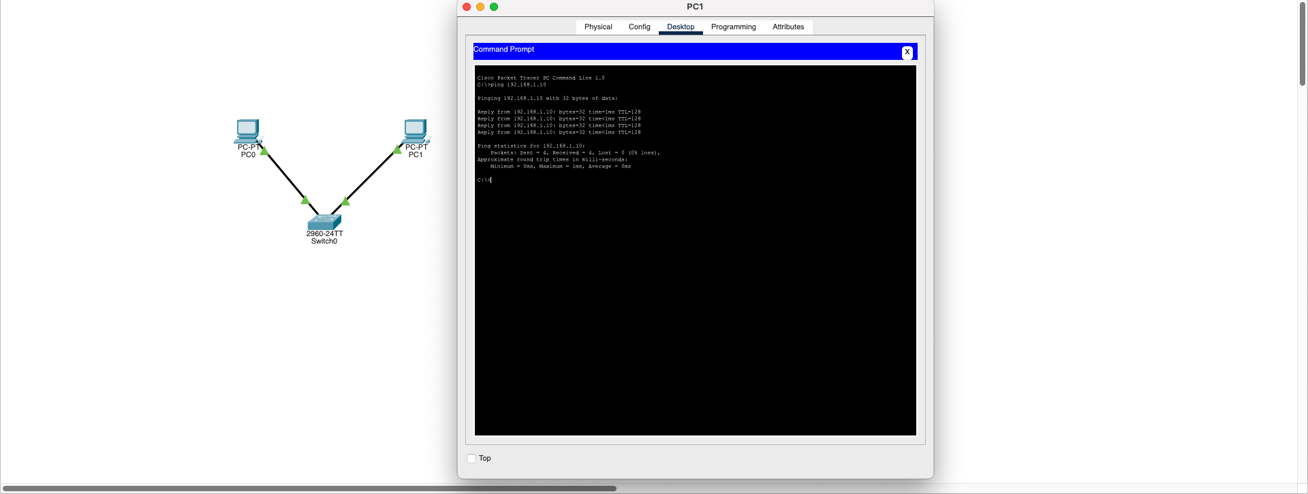1308x494 pixels.
Task: Maximize the PC1 window with green button
Action: click(x=494, y=7)
